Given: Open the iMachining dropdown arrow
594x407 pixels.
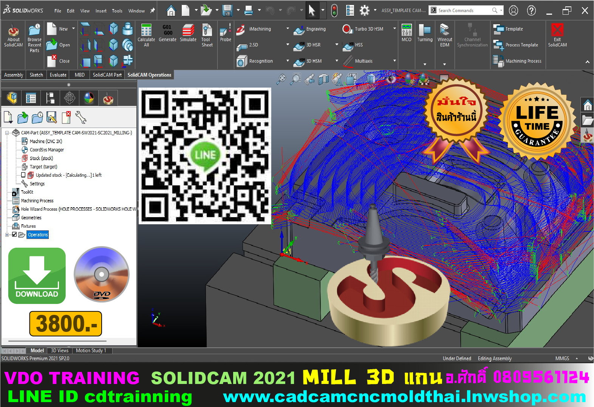Looking at the screenshot, I should (x=288, y=29).
